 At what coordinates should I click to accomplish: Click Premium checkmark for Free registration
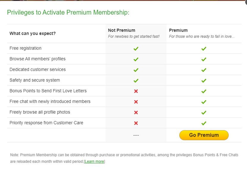click(204, 49)
